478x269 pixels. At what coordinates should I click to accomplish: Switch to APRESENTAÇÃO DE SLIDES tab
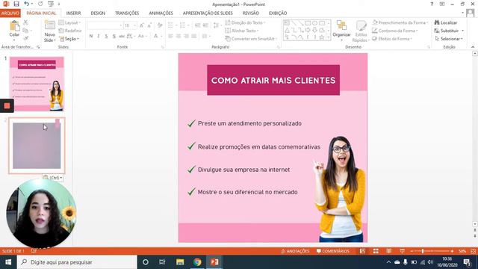tap(208, 13)
